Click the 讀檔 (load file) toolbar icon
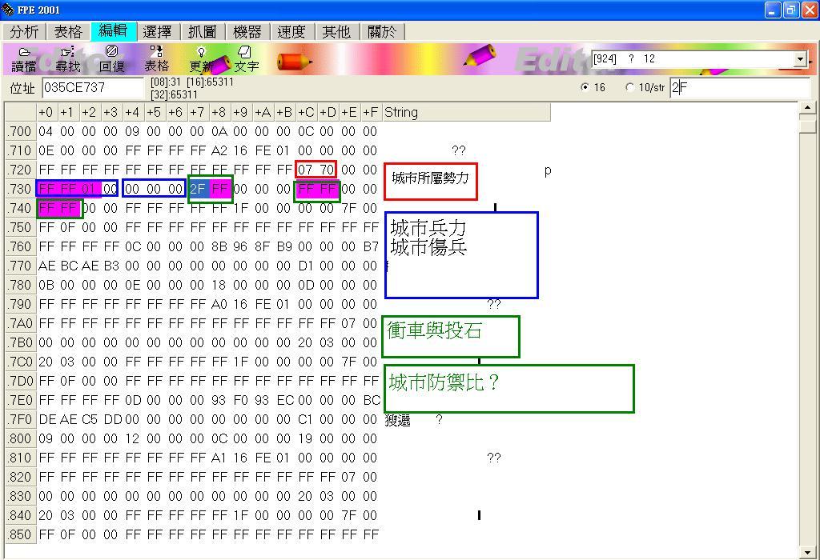 pyautogui.click(x=25, y=59)
